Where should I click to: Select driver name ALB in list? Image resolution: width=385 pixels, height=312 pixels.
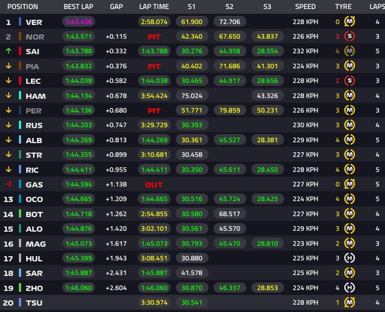(x=34, y=141)
